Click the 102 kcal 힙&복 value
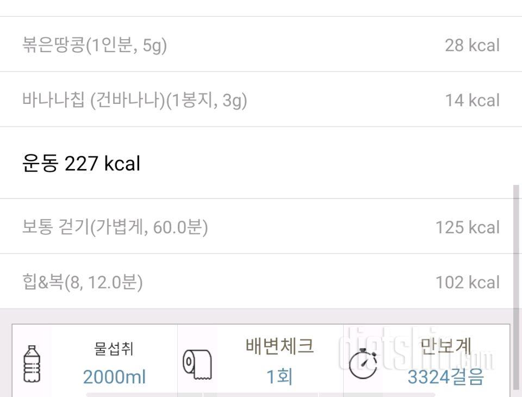522x397 pixels. coord(467,282)
